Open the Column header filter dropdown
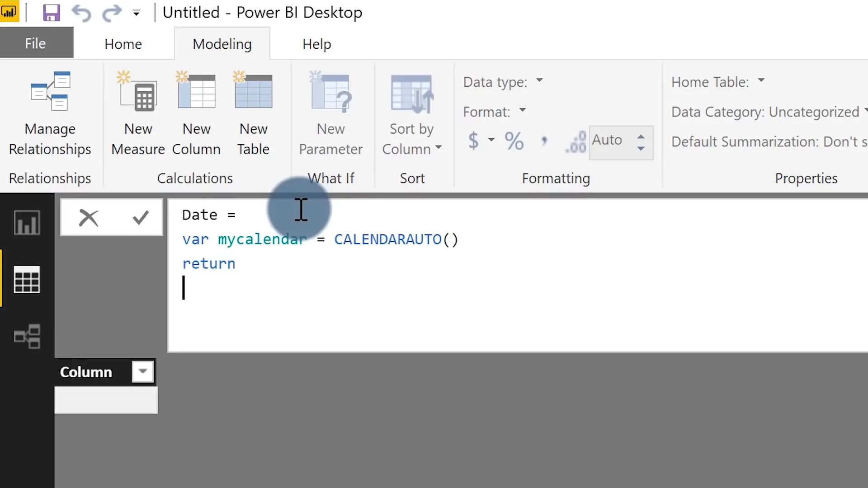This screenshot has width=868, height=488. [x=143, y=371]
